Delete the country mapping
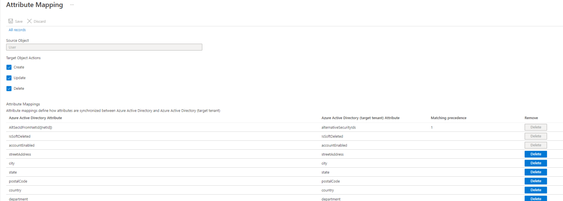 (x=536, y=190)
